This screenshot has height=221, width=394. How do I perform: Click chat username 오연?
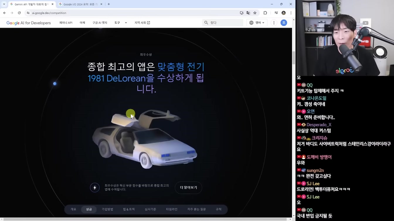[310, 111]
